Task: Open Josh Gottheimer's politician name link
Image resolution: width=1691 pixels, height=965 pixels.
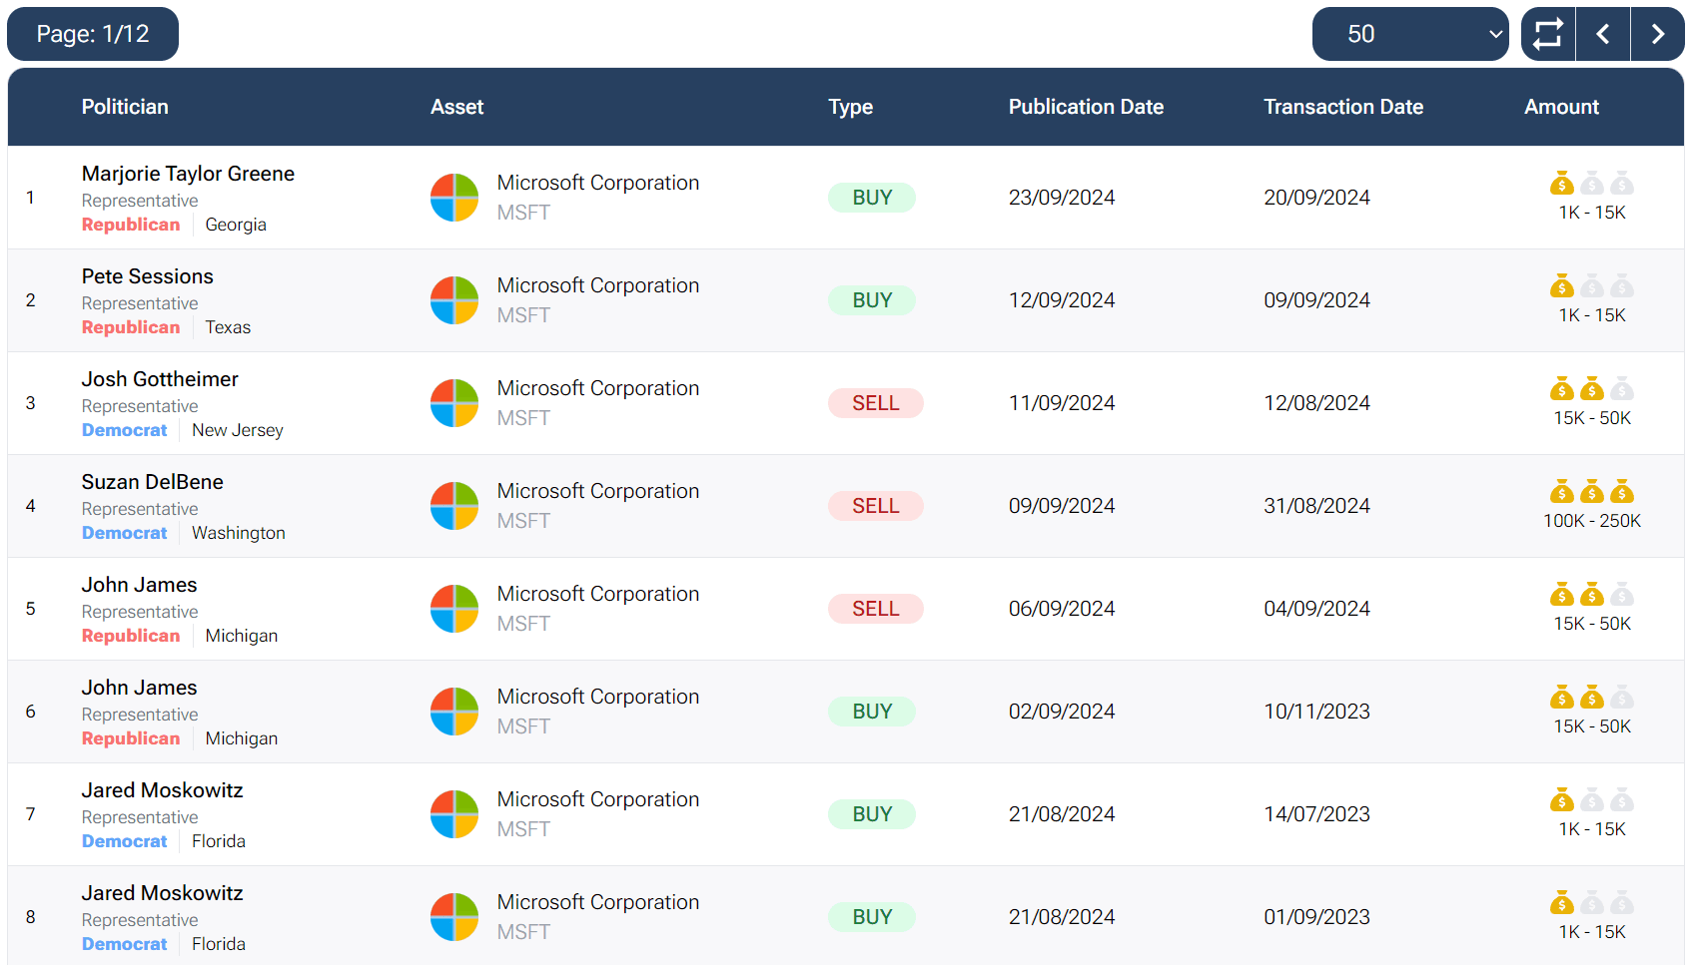Action: 160,379
